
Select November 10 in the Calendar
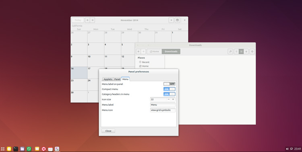coord(96,61)
